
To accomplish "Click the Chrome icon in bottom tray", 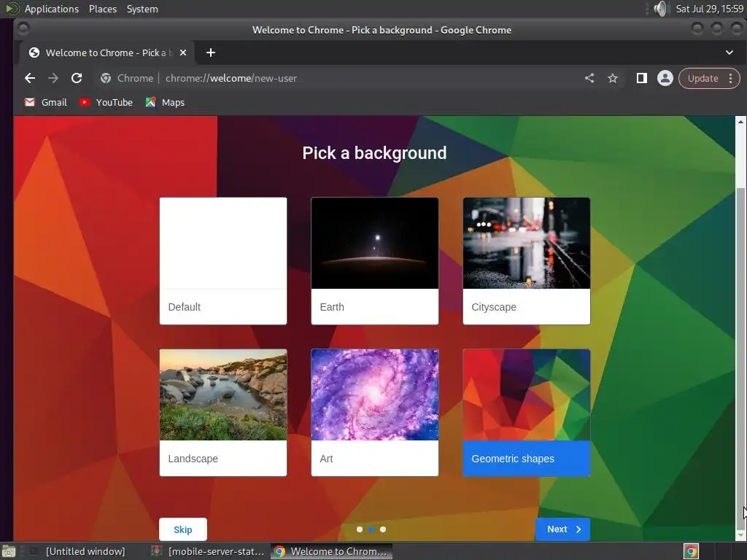I will (692, 551).
